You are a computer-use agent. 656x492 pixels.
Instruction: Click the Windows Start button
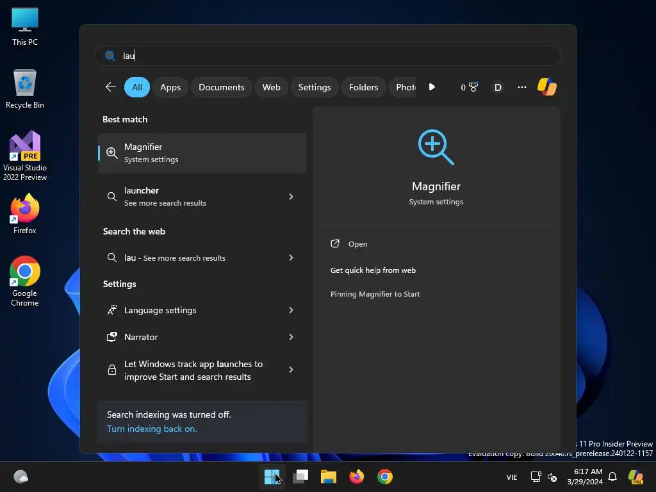coord(272,477)
